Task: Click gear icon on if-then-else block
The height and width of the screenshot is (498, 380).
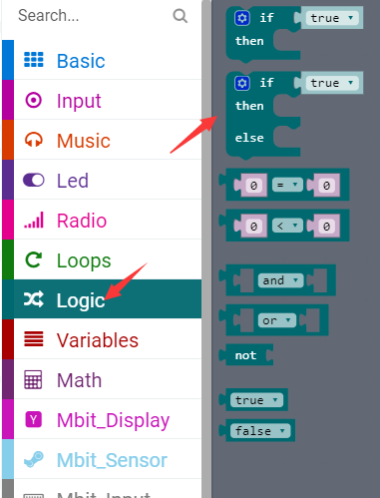Action: tap(242, 83)
